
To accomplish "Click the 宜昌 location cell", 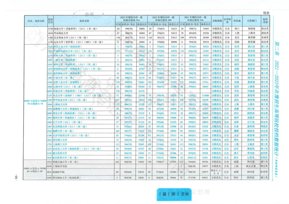I will pyautogui.click(x=237, y=60).
